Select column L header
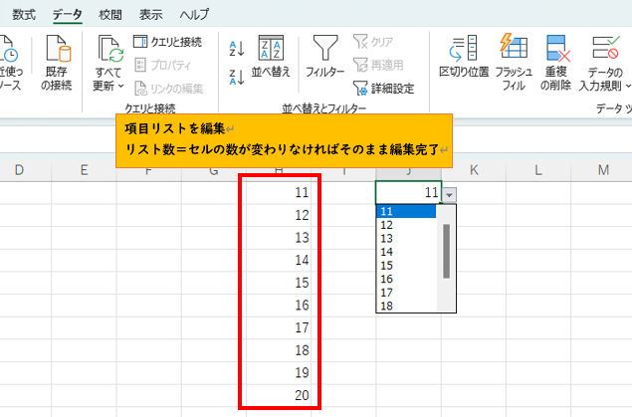This screenshot has height=417, width=632. pyautogui.click(x=538, y=170)
